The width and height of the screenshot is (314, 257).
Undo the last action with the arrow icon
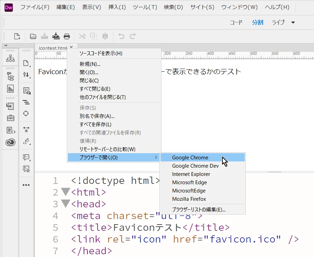(121, 36)
